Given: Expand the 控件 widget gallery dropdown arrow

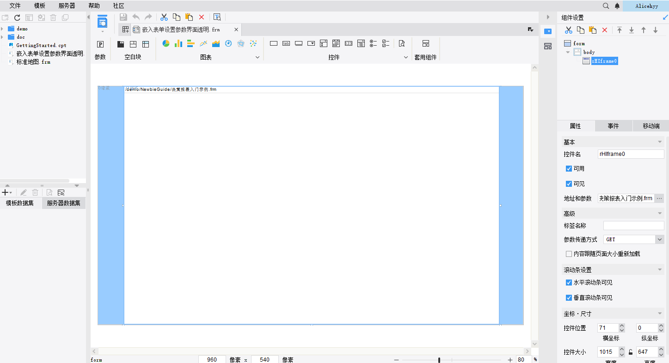Looking at the screenshot, I should 406,57.
